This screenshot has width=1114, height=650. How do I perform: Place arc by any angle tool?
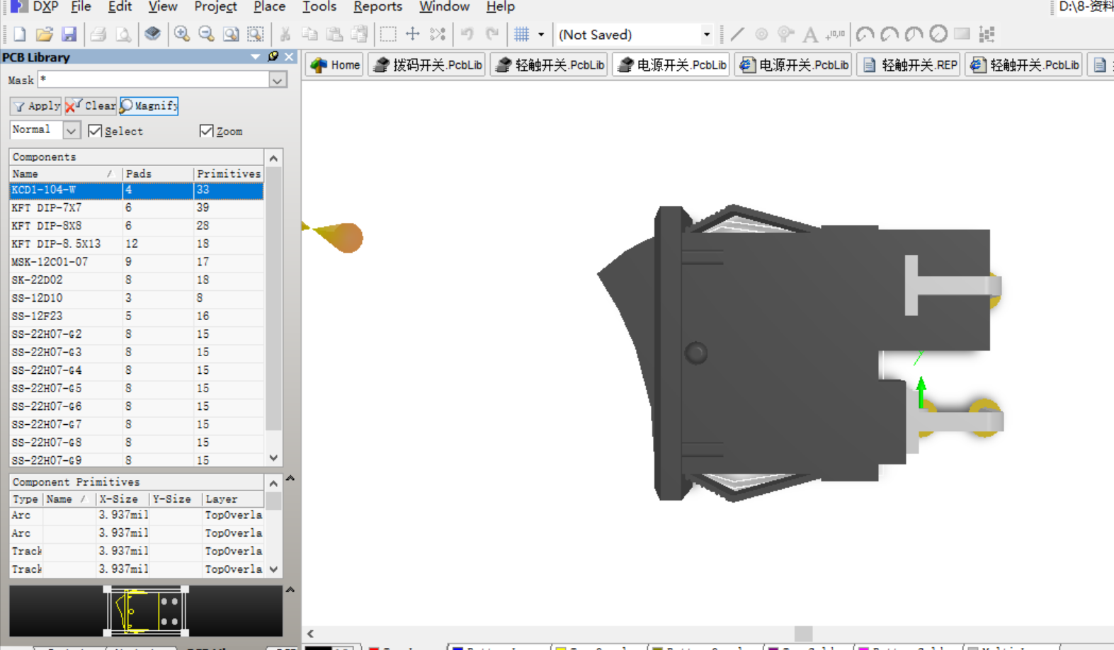(x=914, y=34)
